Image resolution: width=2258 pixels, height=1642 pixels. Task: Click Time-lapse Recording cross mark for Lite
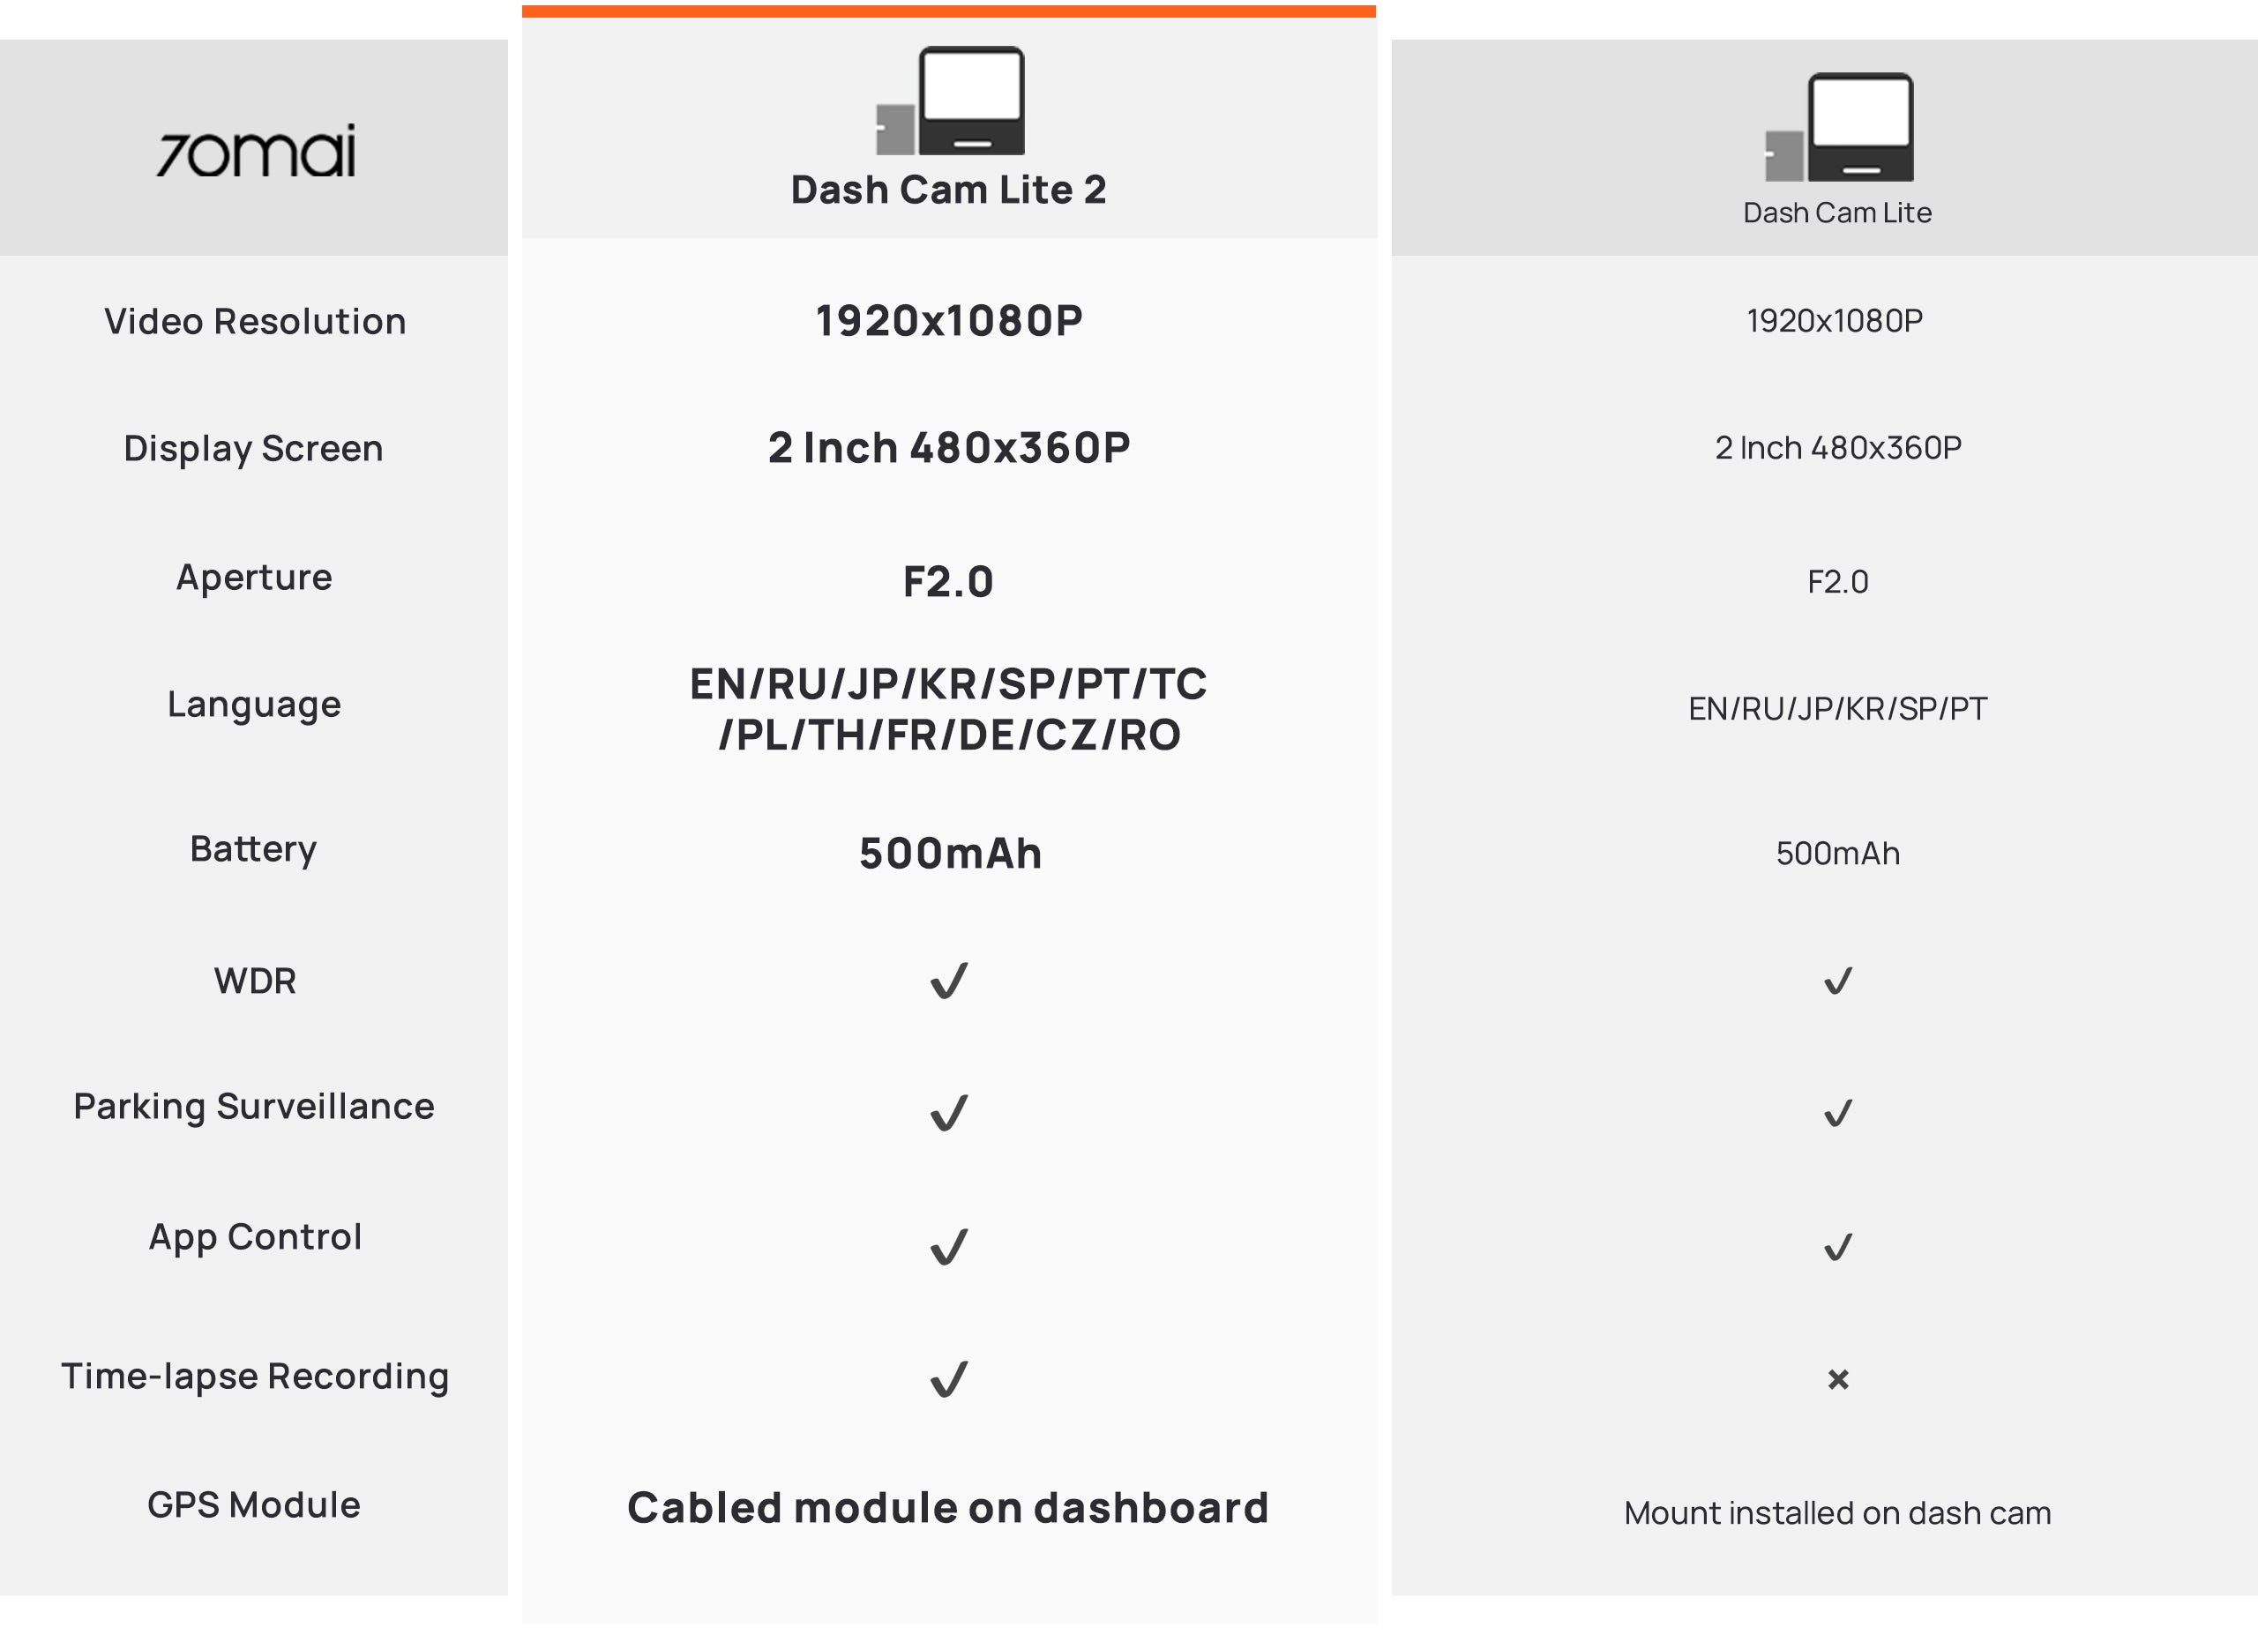coord(1838,1379)
